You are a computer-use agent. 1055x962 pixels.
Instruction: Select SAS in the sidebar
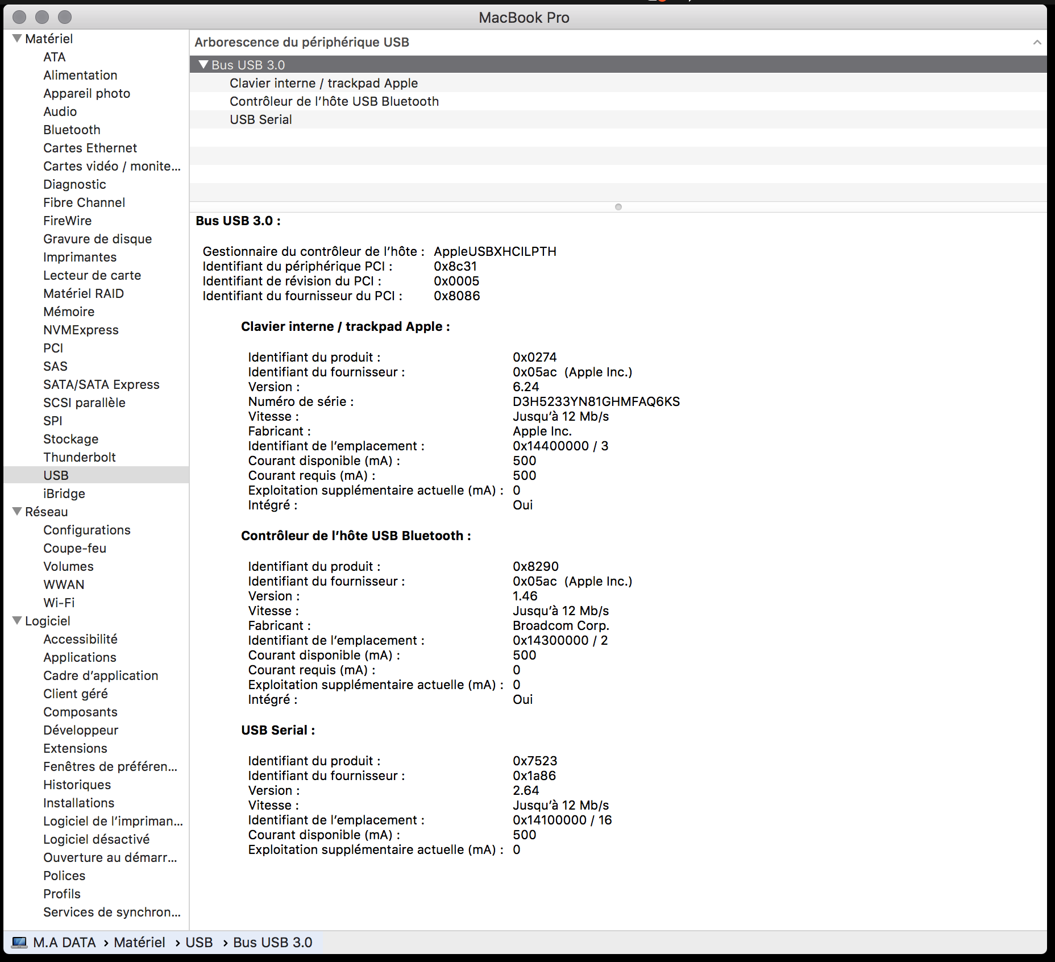pyautogui.click(x=56, y=366)
